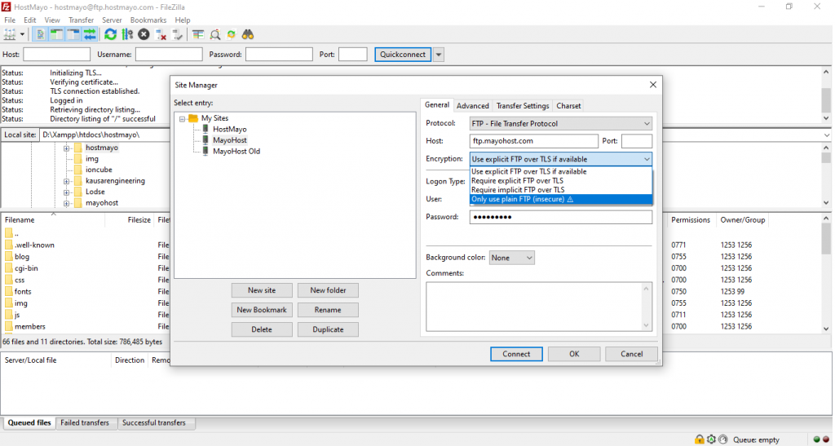Click the Quickconnect button
Screen dimensions: 835x446
pyautogui.click(x=403, y=55)
